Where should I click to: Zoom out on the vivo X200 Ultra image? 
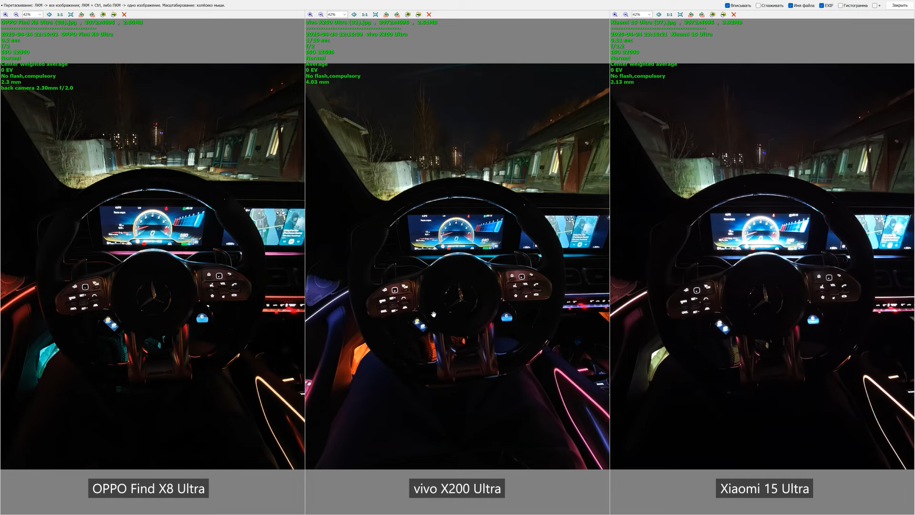point(321,14)
